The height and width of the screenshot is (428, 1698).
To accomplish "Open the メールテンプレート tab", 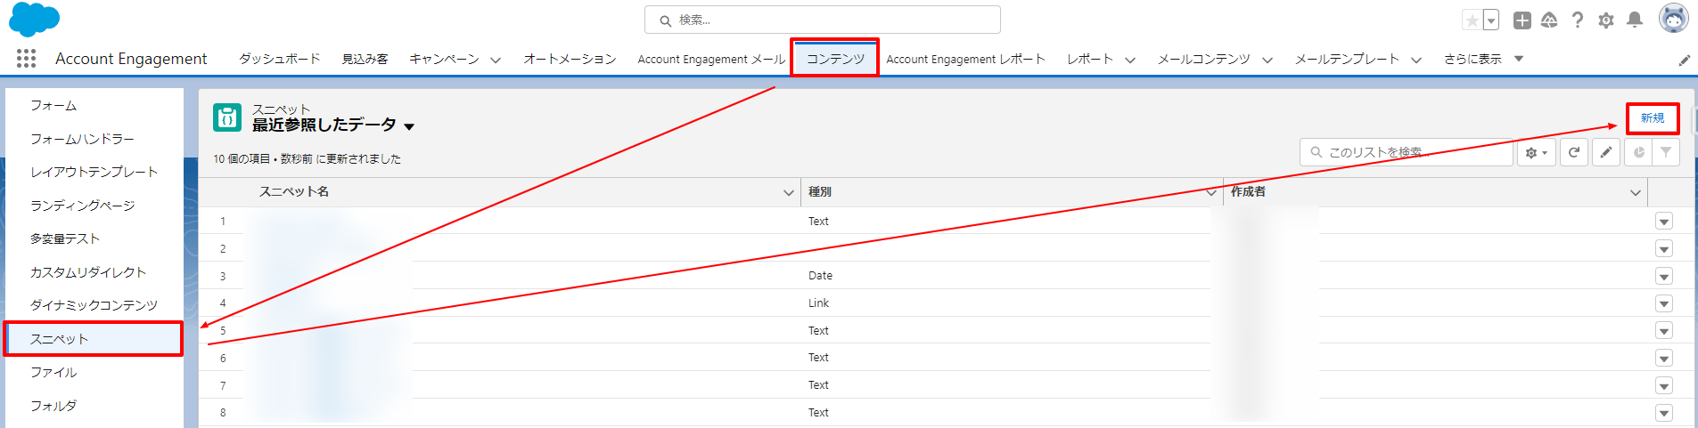I will coord(1346,59).
